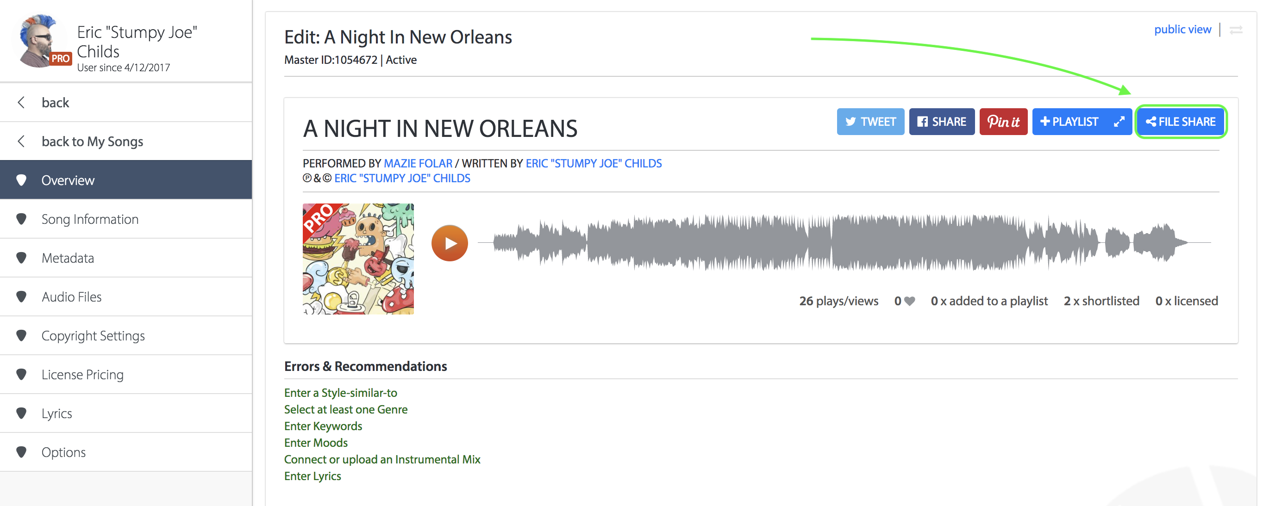Click the swap arrows icon beside public view

[1236, 30]
